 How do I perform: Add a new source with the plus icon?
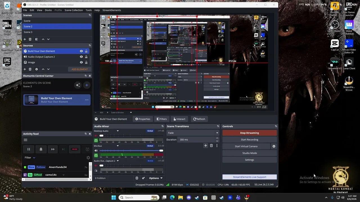(x=25, y=69)
